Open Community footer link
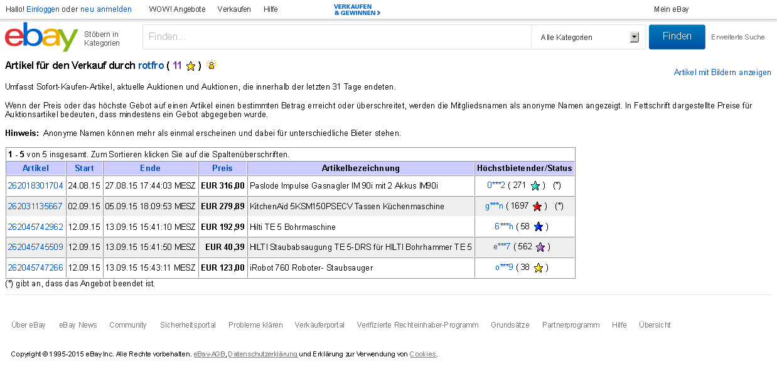777x389 pixels. pyautogui.click(x=128, y=325)
